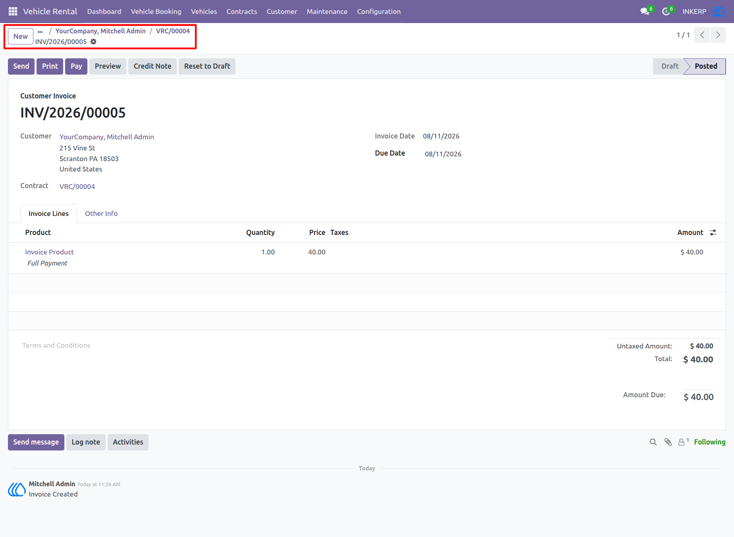Go to previous record arrow

702,35
